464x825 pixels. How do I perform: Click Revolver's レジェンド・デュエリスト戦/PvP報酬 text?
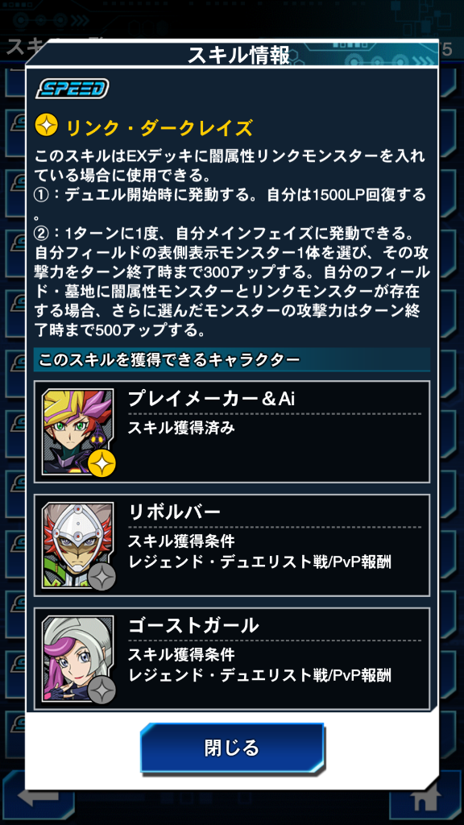click(259, 562)
